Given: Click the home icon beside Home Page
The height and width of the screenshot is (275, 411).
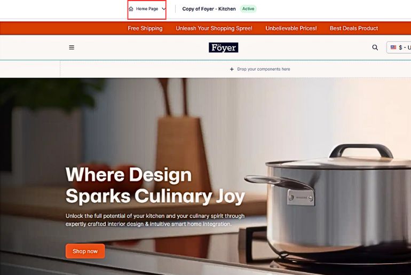Looking at the screenshot, I should [131, 9].
